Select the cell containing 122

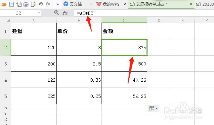(x=34, y=80)
